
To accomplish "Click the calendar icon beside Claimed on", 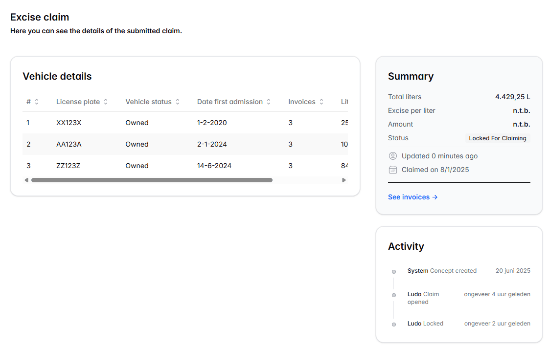I will click(392, 170).
